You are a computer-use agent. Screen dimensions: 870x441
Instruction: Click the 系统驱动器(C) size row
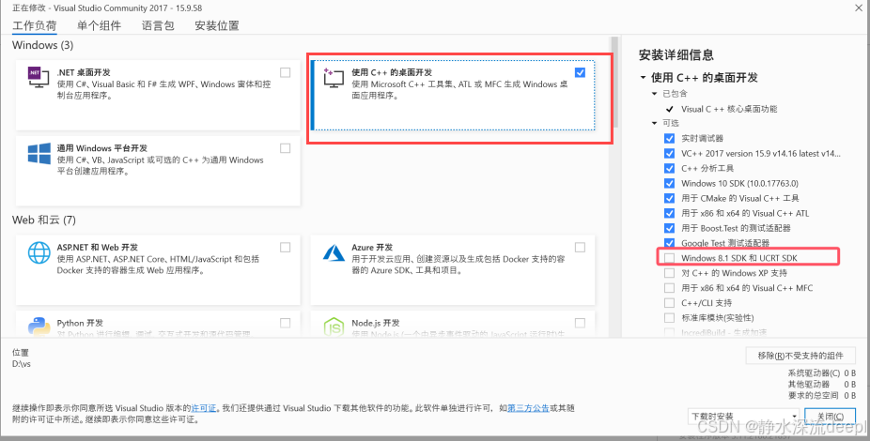point(822,373)
